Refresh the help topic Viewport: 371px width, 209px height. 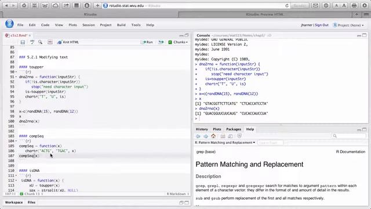pos(239,136)
